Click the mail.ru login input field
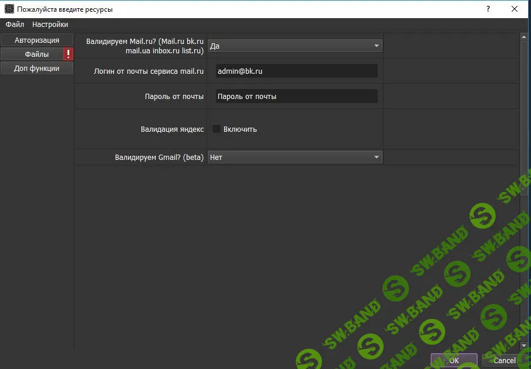Viewport: 531px width, 369px height. [297, 71]
